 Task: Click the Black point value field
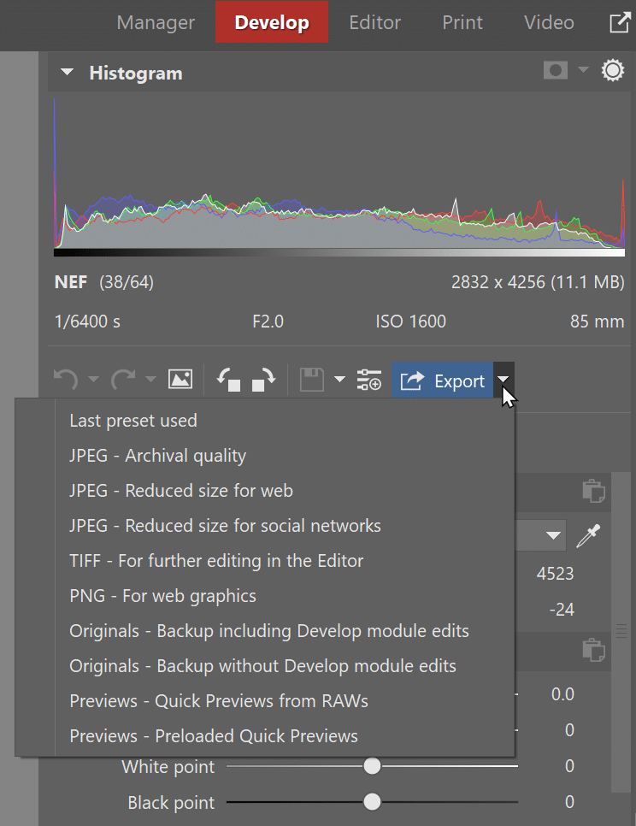569,802
